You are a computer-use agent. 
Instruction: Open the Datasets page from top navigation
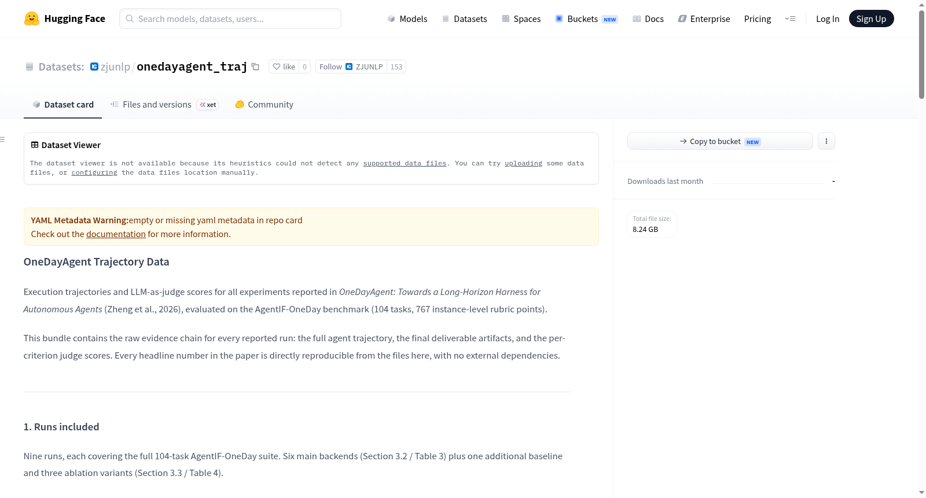[465, 19]
